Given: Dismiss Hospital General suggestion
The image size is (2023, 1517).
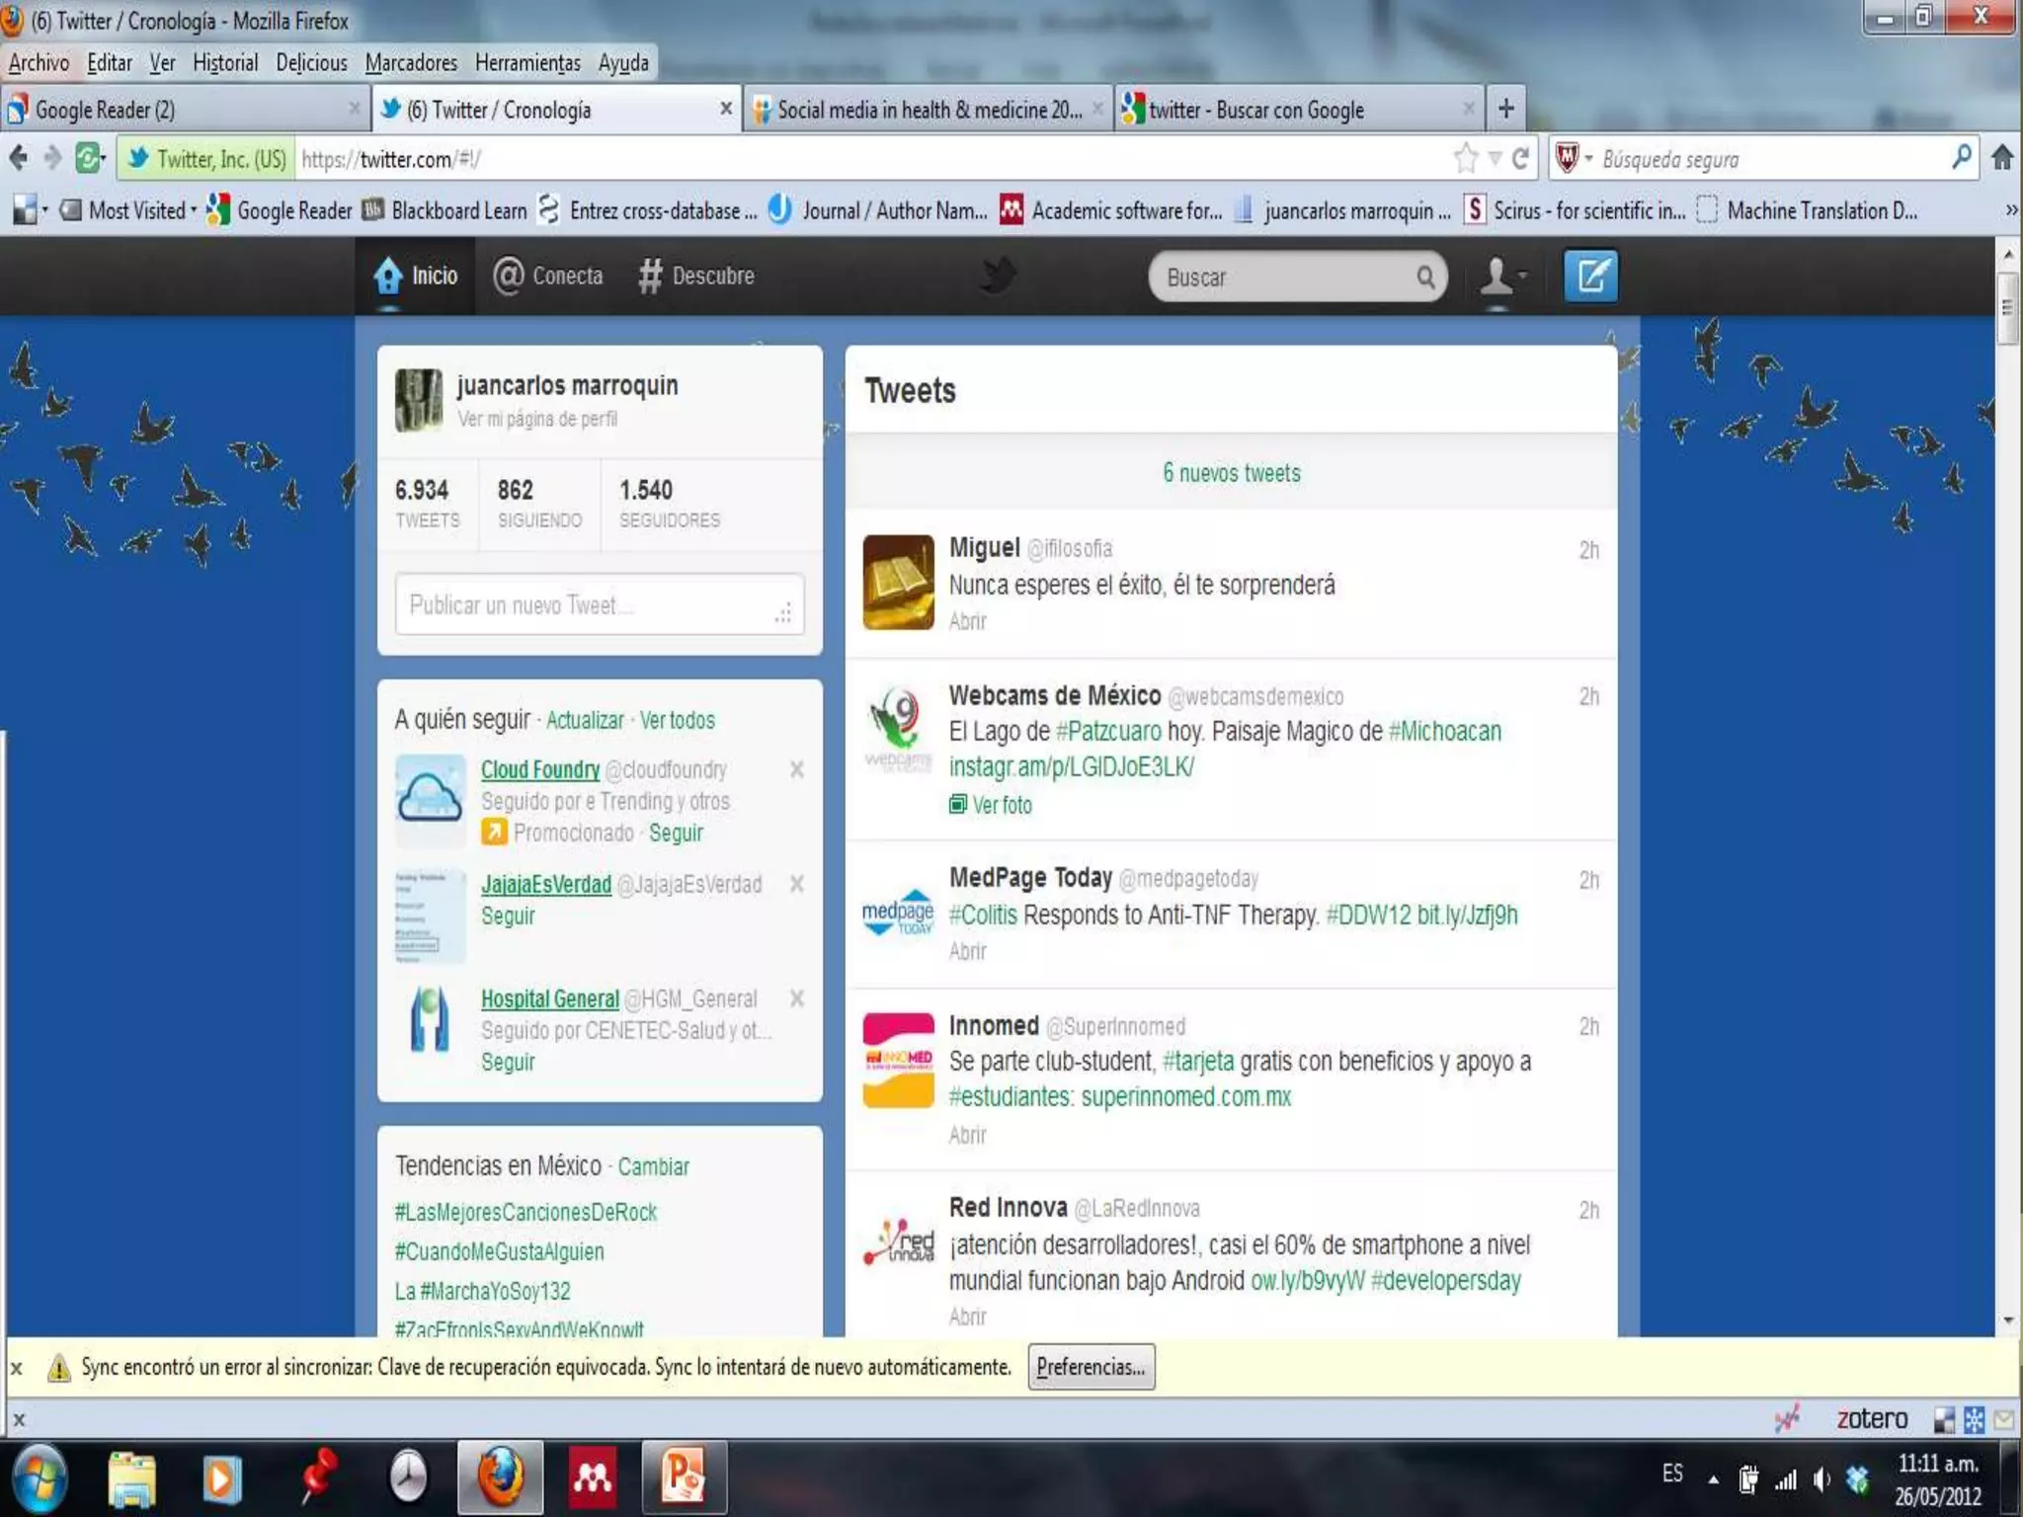Looking at the screenshot, I should 797,998.
